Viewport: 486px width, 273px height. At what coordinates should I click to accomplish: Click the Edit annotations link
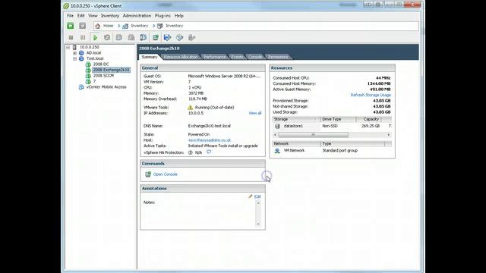click(257, 196)
